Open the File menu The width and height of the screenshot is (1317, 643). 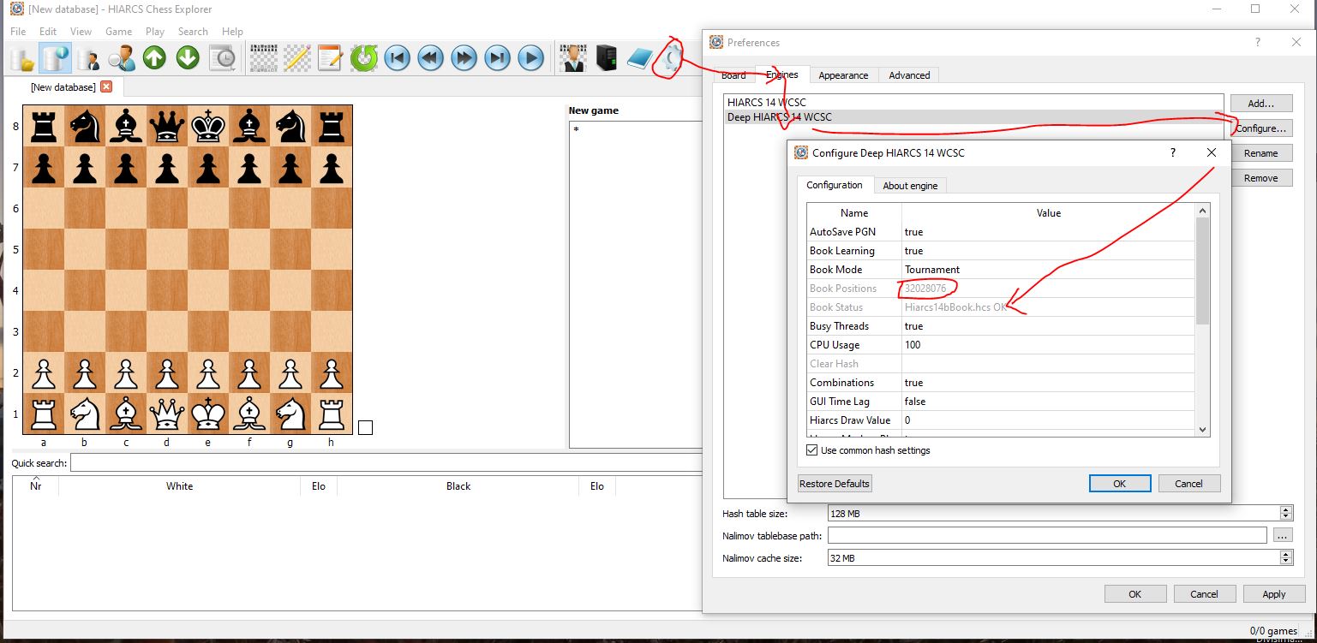tap(18, 32)
